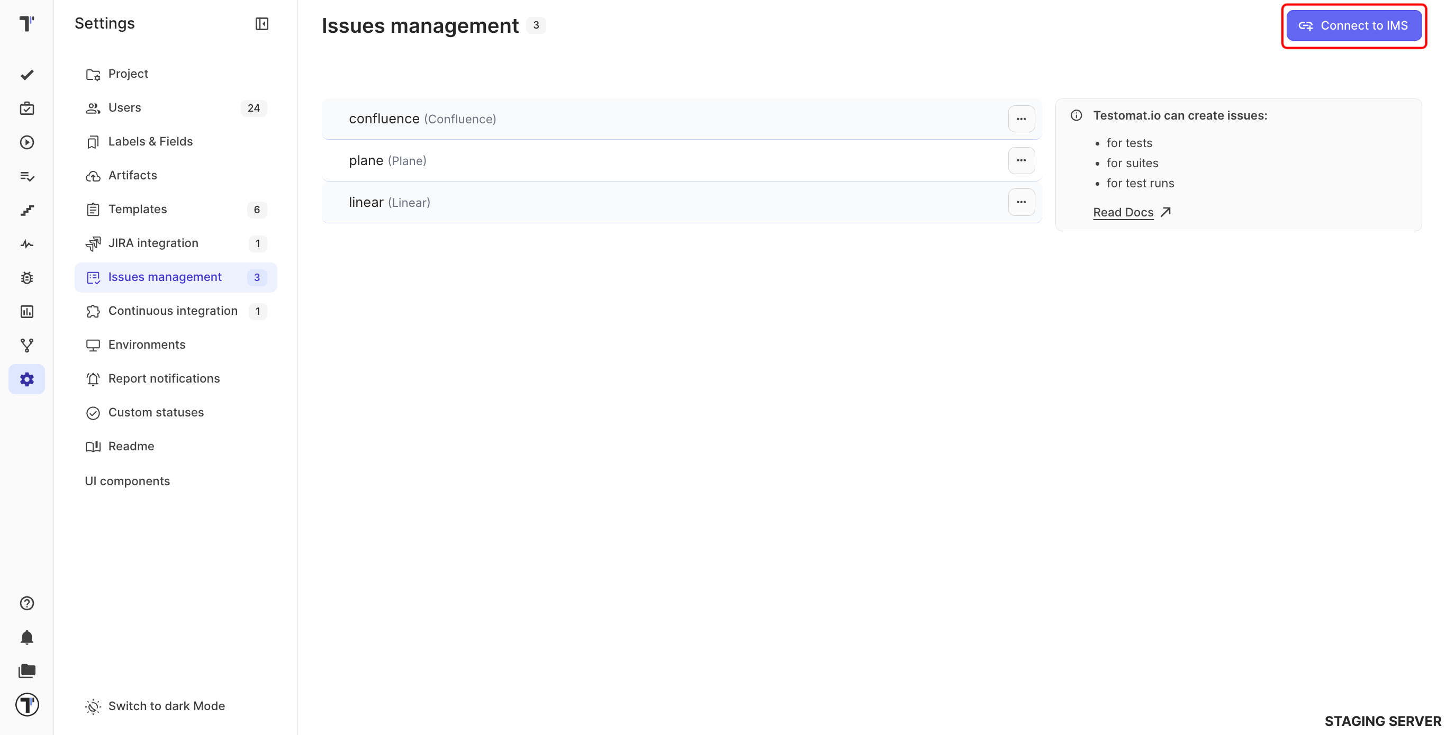
Task: Open the pulse activity icon
Action: tap(27, 244)
